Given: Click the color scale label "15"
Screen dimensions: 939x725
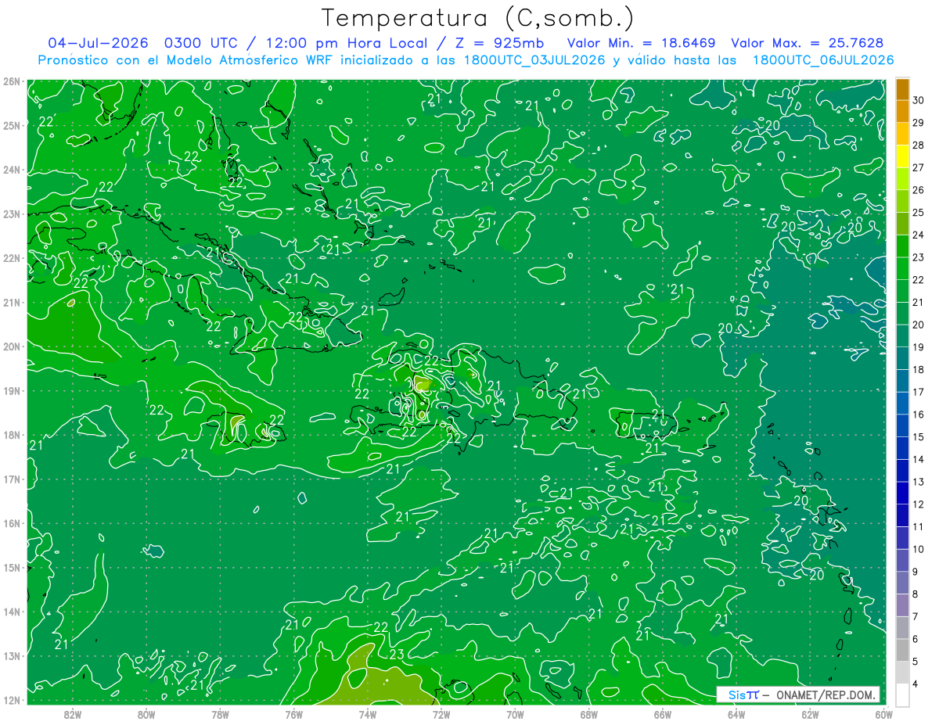Looking at the screenshot, I should tap(918, 436).
